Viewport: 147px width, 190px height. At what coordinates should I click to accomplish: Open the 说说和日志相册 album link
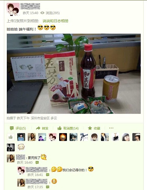coord(56,21)
